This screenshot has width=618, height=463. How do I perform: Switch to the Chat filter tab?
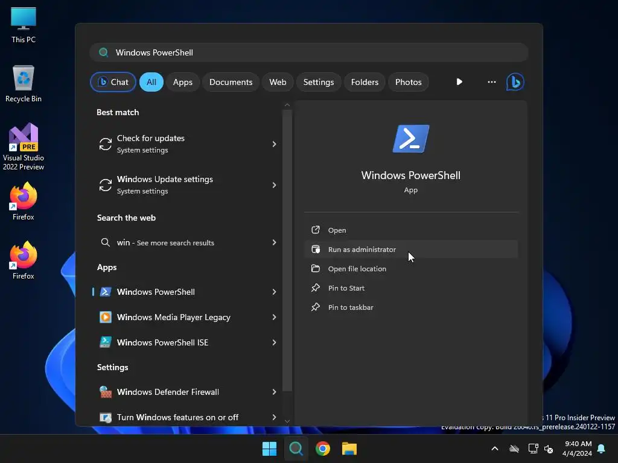(113, 82)
